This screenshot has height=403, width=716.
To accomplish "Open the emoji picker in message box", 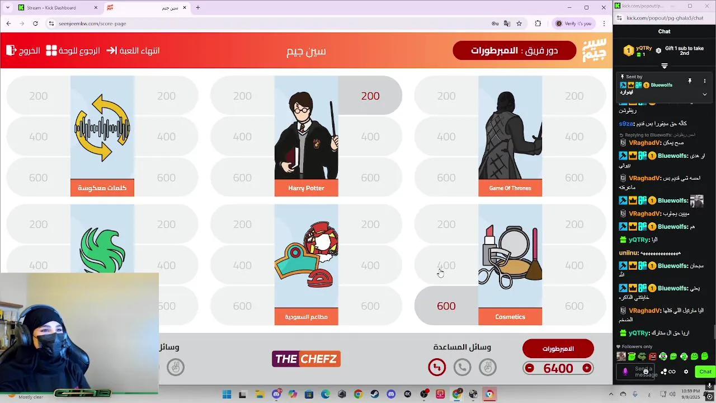I will 646,372.
